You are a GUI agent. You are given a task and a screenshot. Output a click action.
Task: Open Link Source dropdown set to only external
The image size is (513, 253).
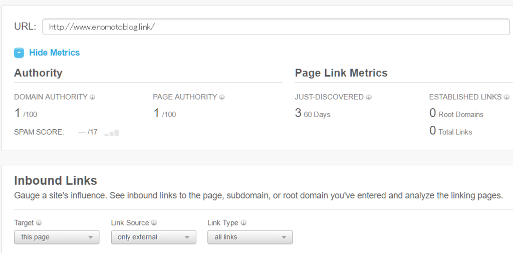(x=153, y=237)
